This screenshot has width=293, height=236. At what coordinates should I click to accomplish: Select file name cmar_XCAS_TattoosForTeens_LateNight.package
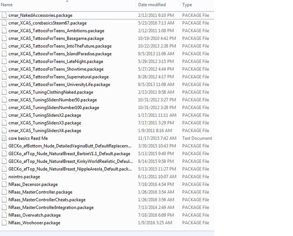click(56, 61)
